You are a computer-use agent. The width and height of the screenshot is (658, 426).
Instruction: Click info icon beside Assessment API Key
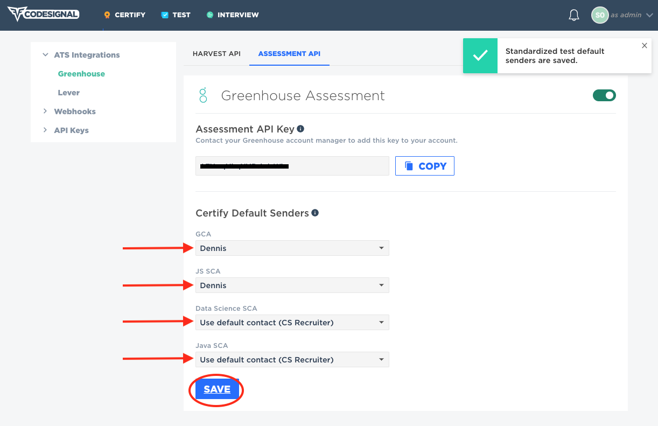coord(300,129)
